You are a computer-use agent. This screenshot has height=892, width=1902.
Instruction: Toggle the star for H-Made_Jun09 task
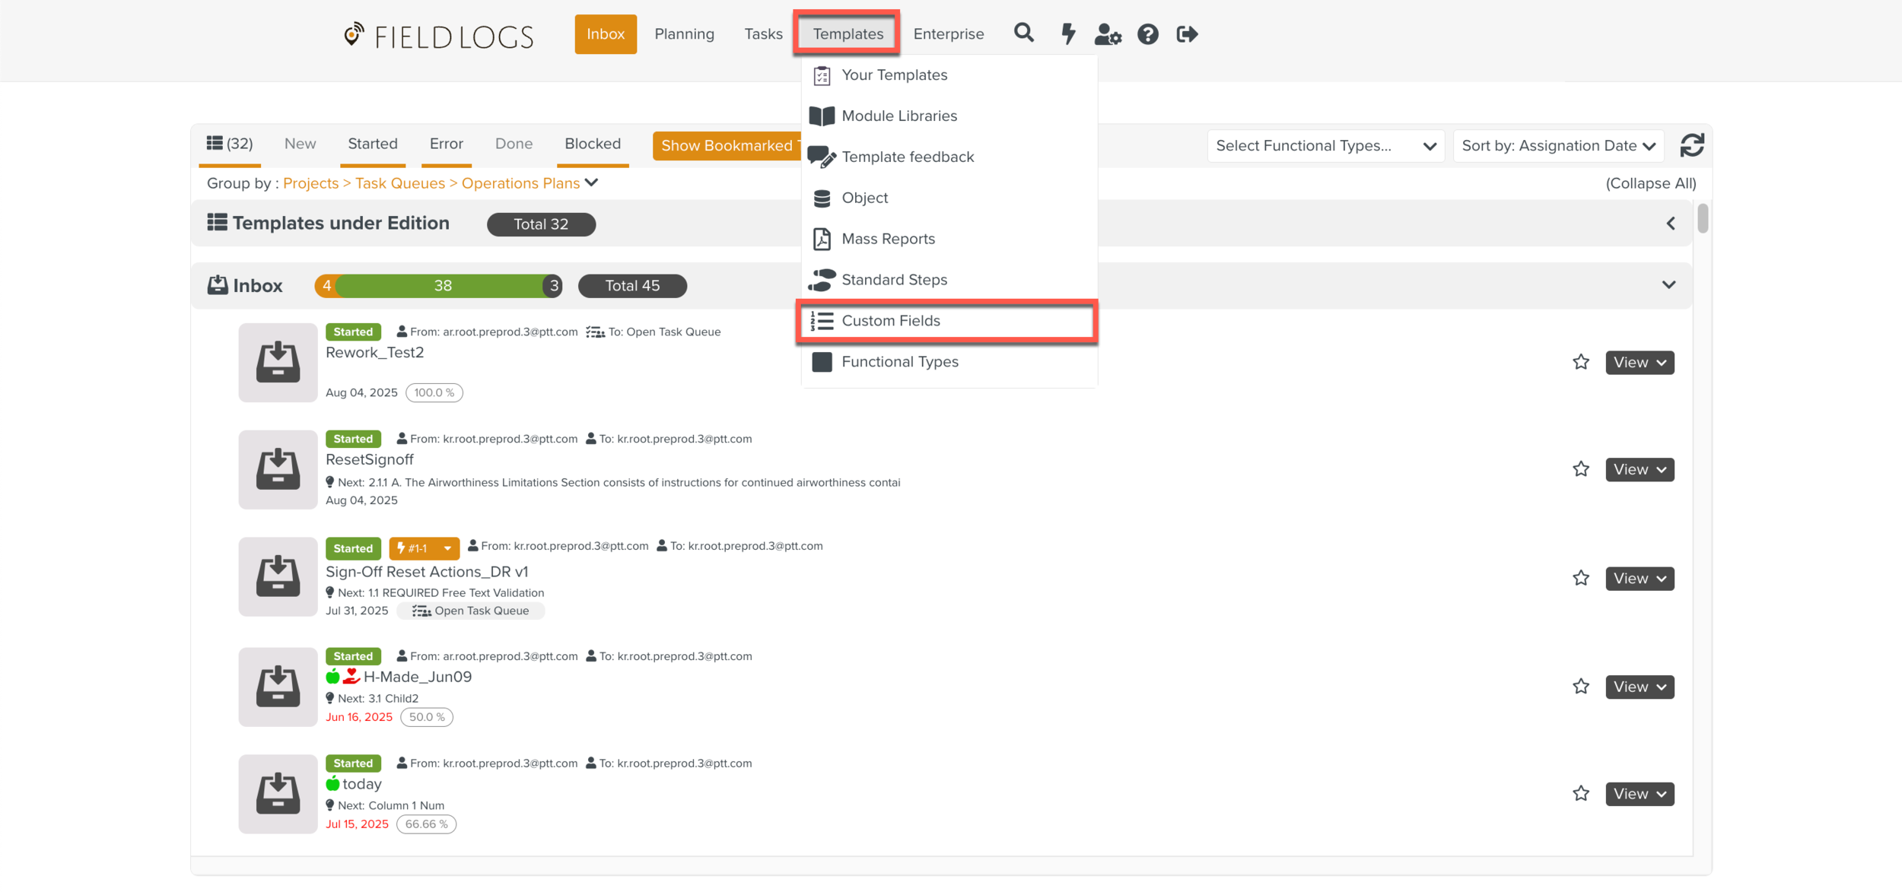pyautogui.click(x=1581, y=687)
